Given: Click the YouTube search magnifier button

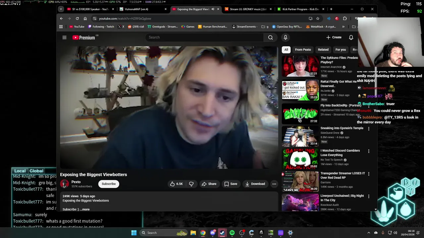Looking at the screenshot, I should 271,37.
